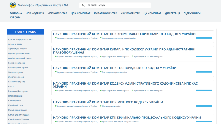Open КПК КОМЕНТАР menu item
Viewport: 221px width, 124px height.
pyautogui.click(x=57, y=13)
